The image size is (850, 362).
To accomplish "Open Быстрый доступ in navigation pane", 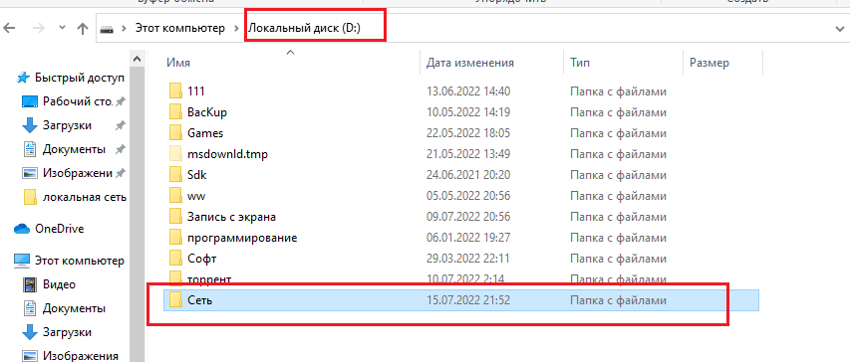I will click(x=80, y=78).
